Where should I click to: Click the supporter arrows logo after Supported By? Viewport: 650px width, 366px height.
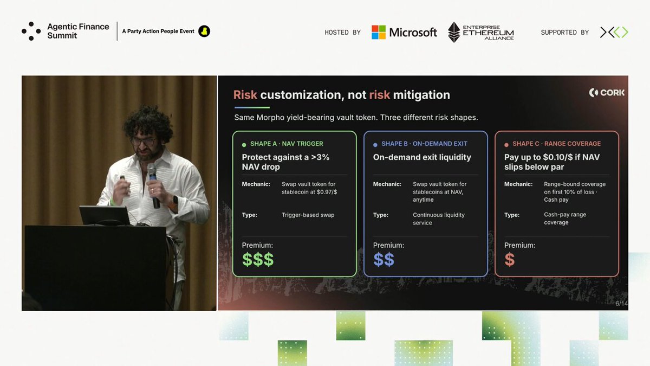point(614,33)
